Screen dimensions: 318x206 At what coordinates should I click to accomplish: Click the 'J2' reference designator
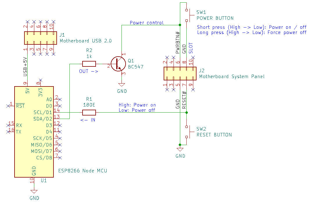coord(202,71)
